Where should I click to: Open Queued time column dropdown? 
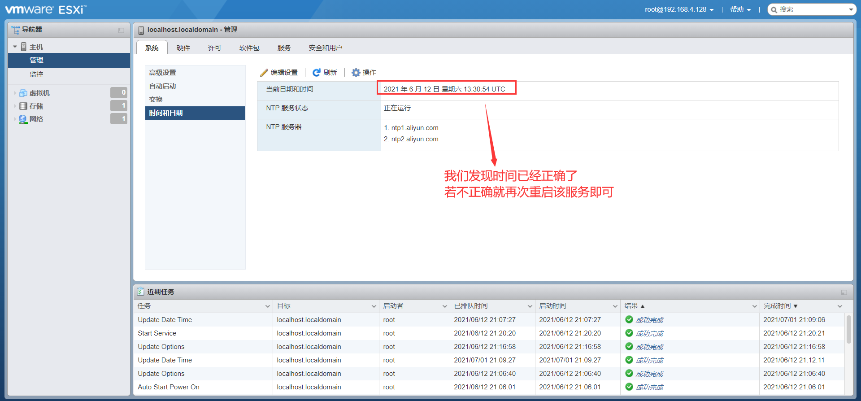[530, 306]
